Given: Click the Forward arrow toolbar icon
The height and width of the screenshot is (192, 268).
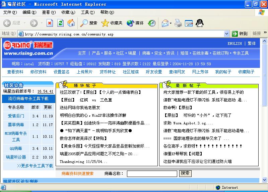Looking at the screenshot, I should click(x=34, y=23).
